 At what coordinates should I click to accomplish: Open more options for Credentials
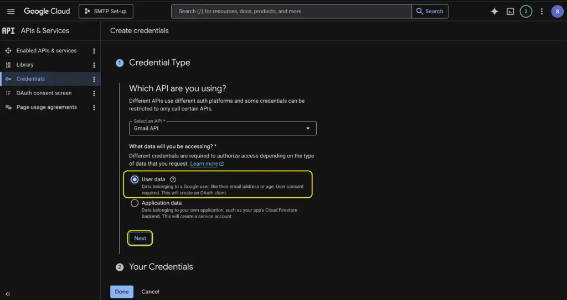coord(94,79)
